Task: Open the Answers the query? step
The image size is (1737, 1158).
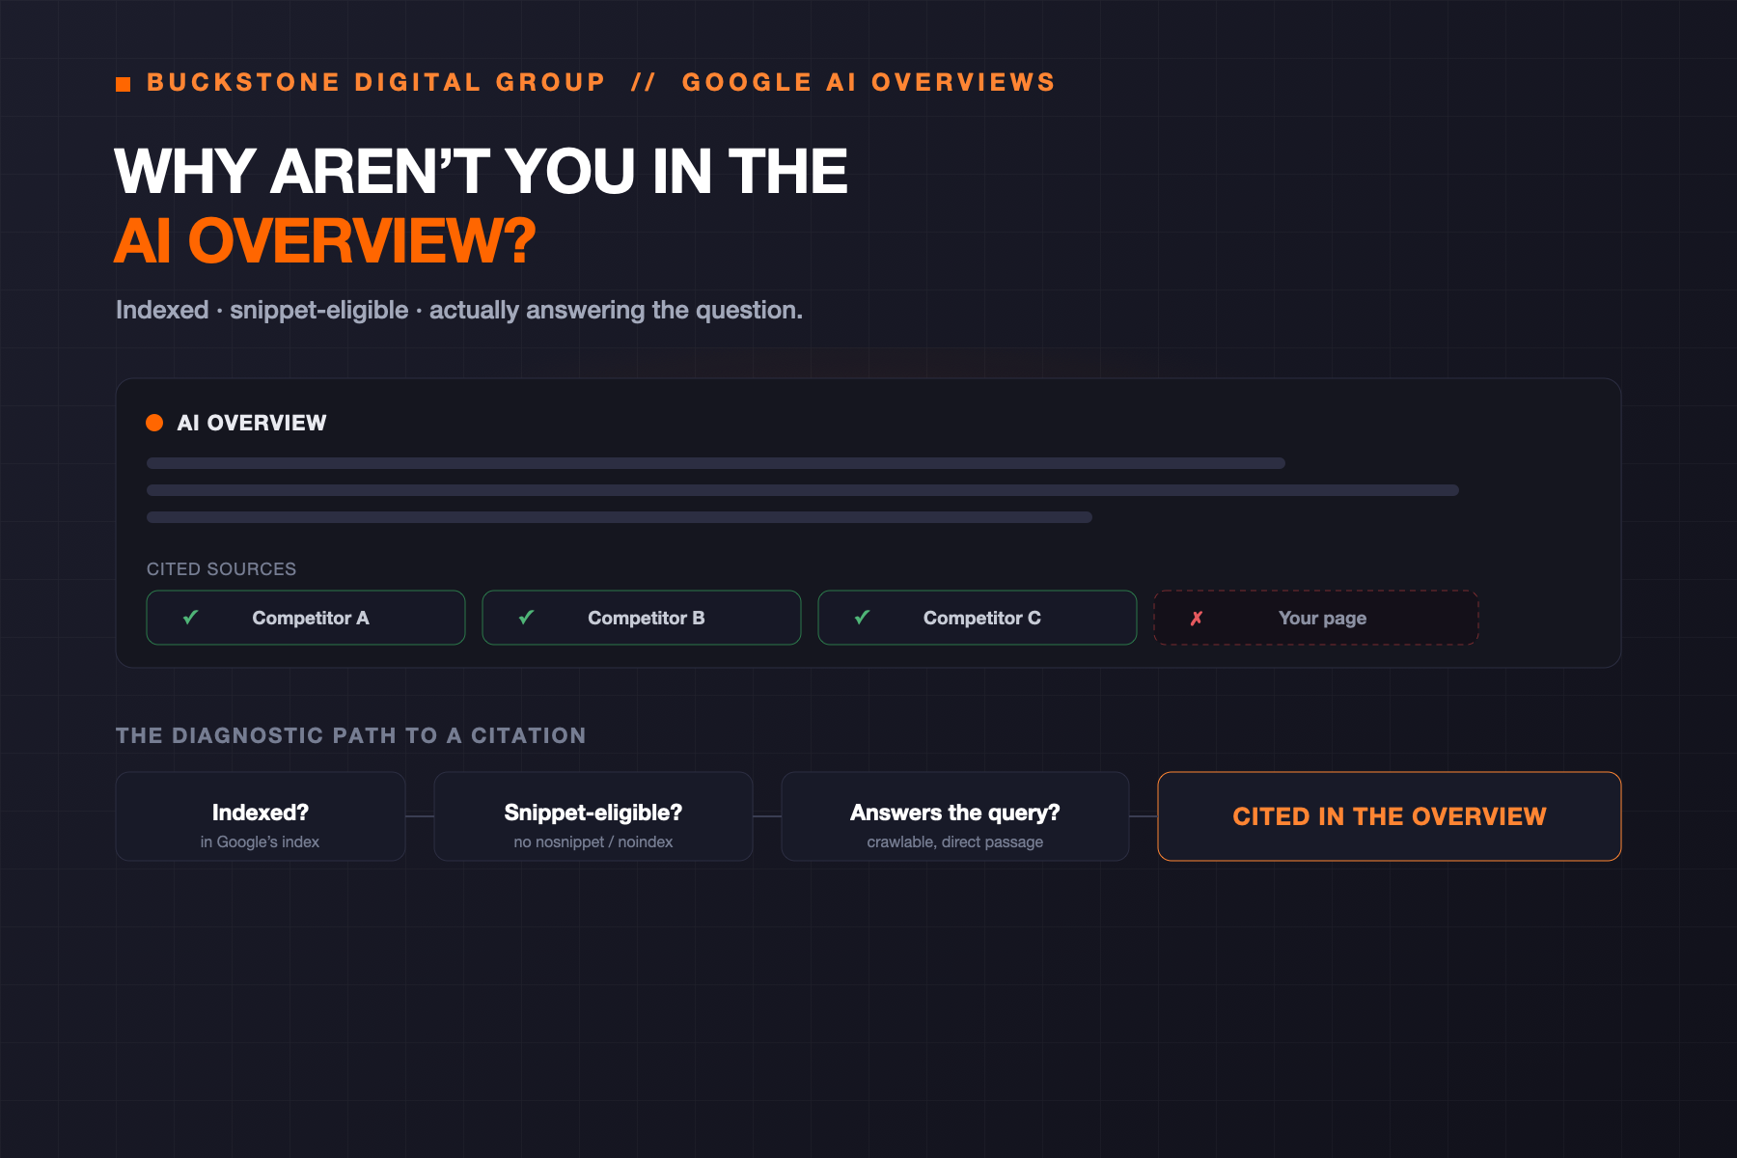Action: click(x=955, y=816)
